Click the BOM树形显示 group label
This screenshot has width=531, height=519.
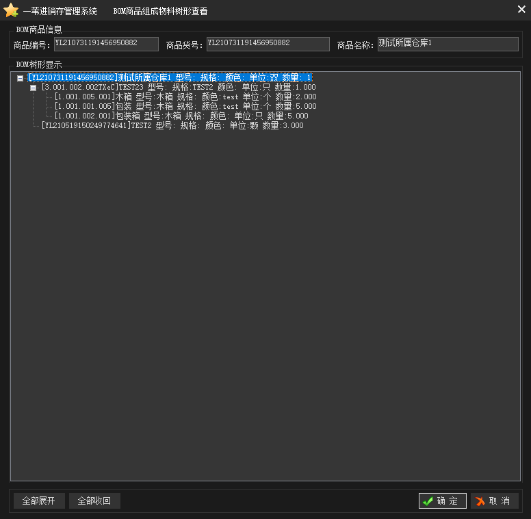coord(39,64)
